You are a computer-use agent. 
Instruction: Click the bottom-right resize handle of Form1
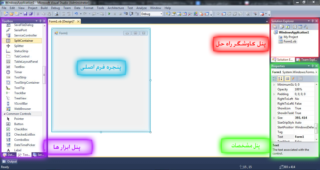(x=150, y=132)
